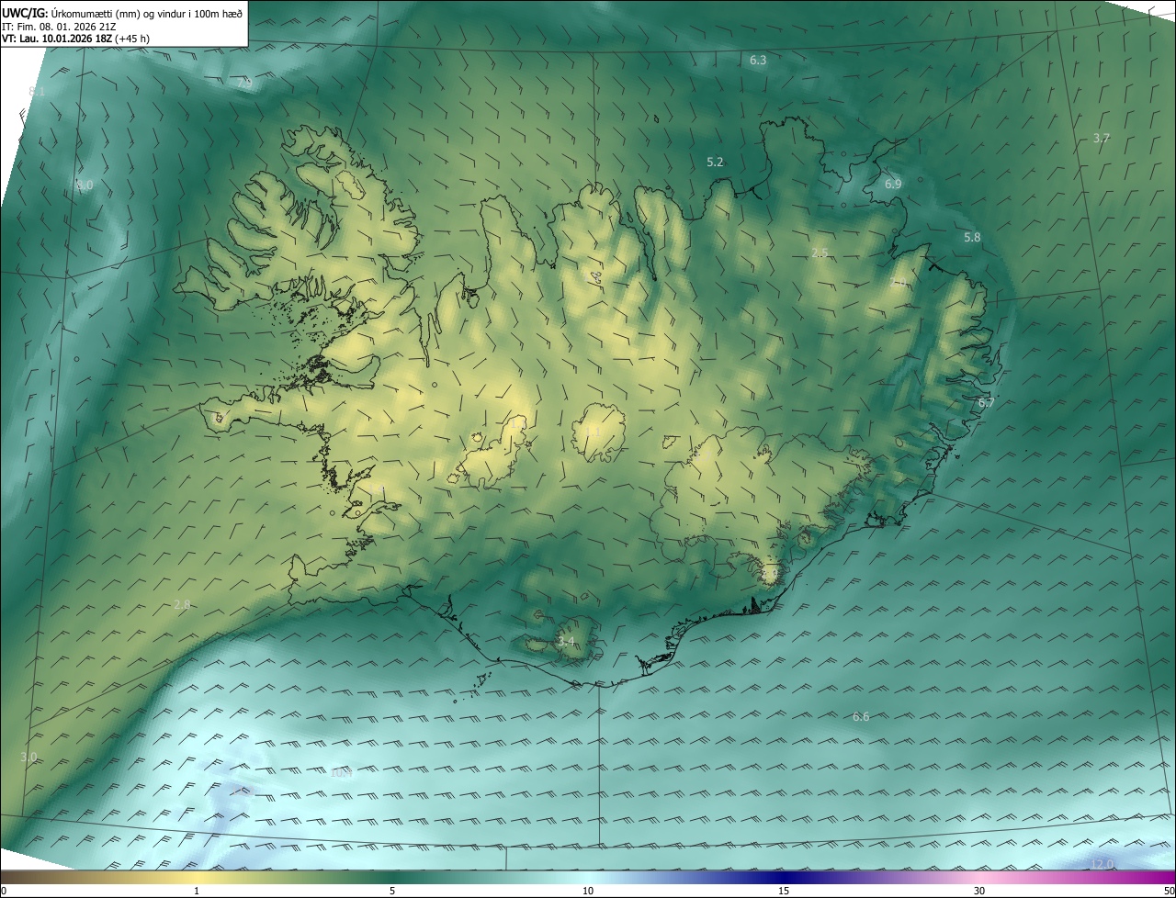Click the 1 tick on the color scale
Image resolution: width=1176 pixels, height=898 pixels.
point(197,891)
